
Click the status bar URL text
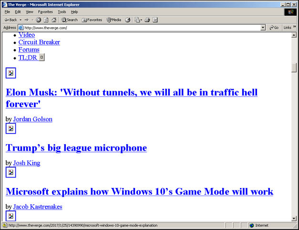tap(83, 225)
